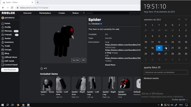Click browser back arrow
The height and width of the screenshot is (107, 191).
3,8
